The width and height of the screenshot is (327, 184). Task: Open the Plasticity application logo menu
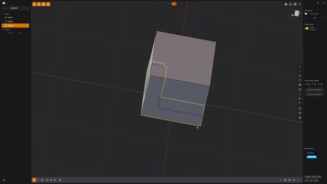tap(4, 3)
